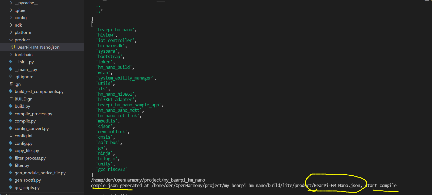
Task: Open filter.py file
Action: pyautogui.click(x=22, y=165)
